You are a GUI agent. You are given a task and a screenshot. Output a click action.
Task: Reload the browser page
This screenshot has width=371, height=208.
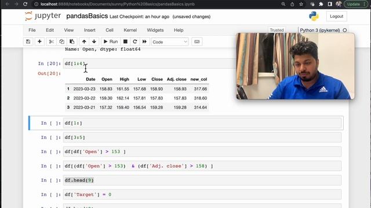pyautogui.click(x=25, y=4)
